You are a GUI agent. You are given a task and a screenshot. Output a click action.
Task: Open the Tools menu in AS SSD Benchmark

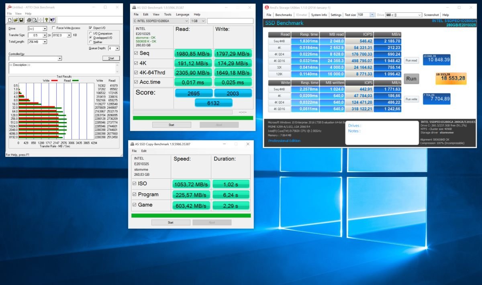click(167, 14)
